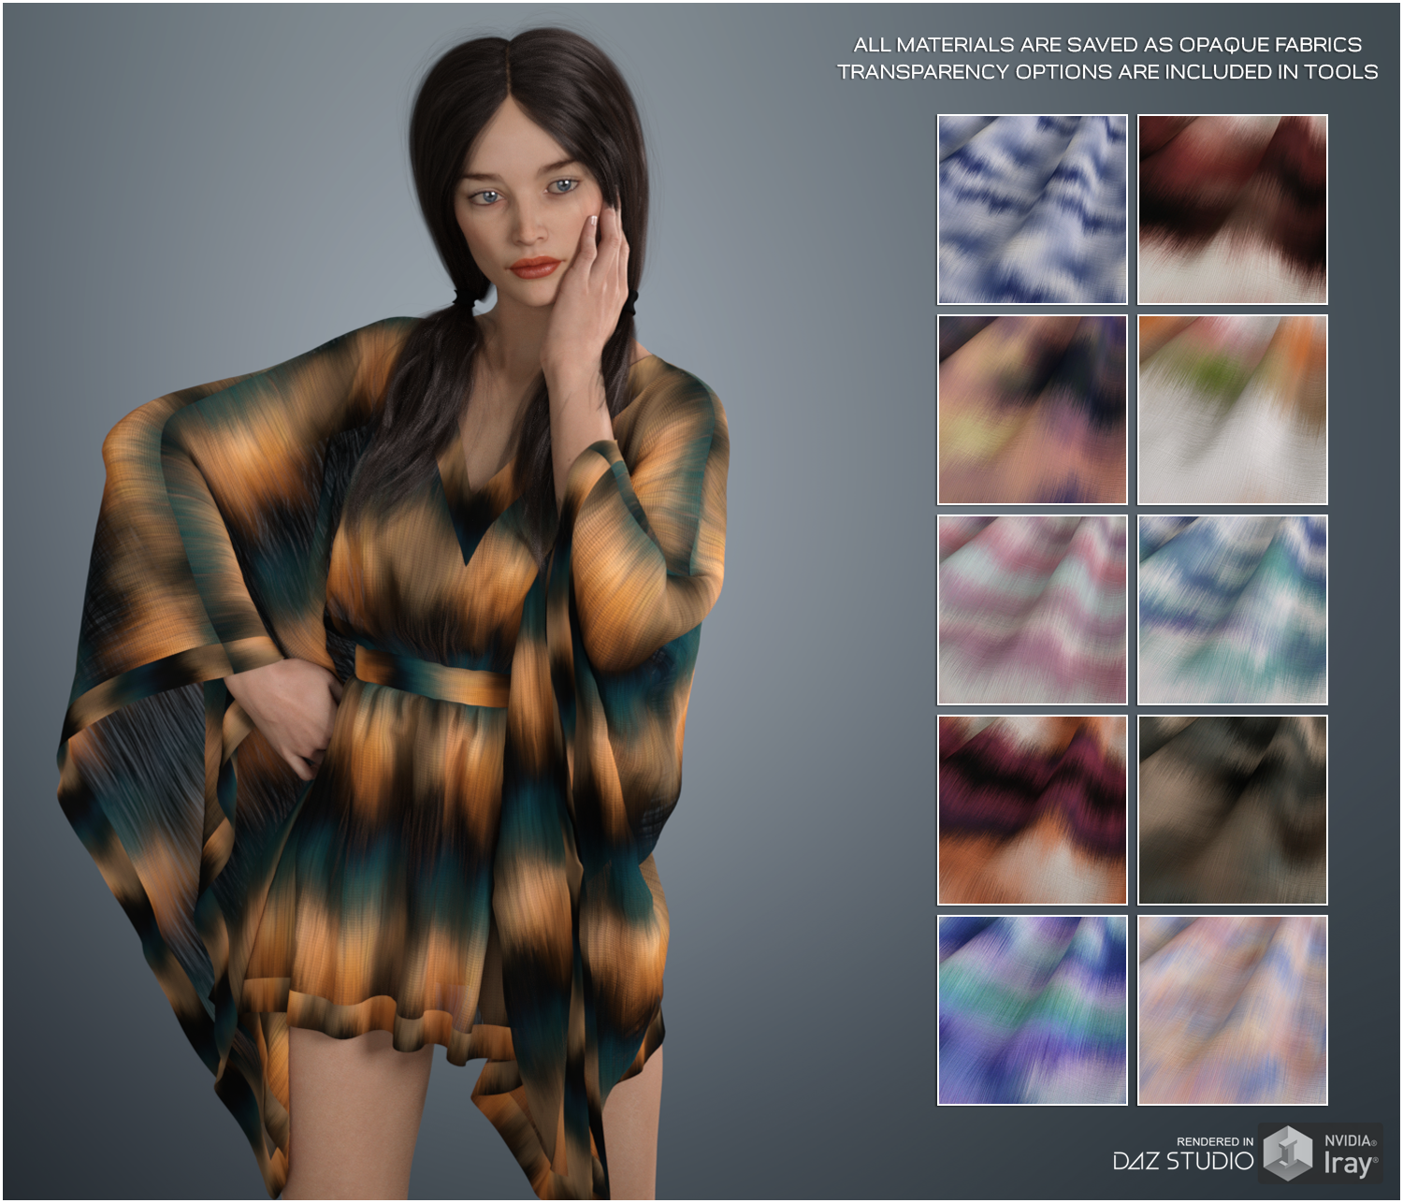Click the 'ALL MATERIALS ARE SAVED AS OPAQUE FABRICS' text
The height and width of the screenshot is (1203, 1403).
(x=1107, y=44)
